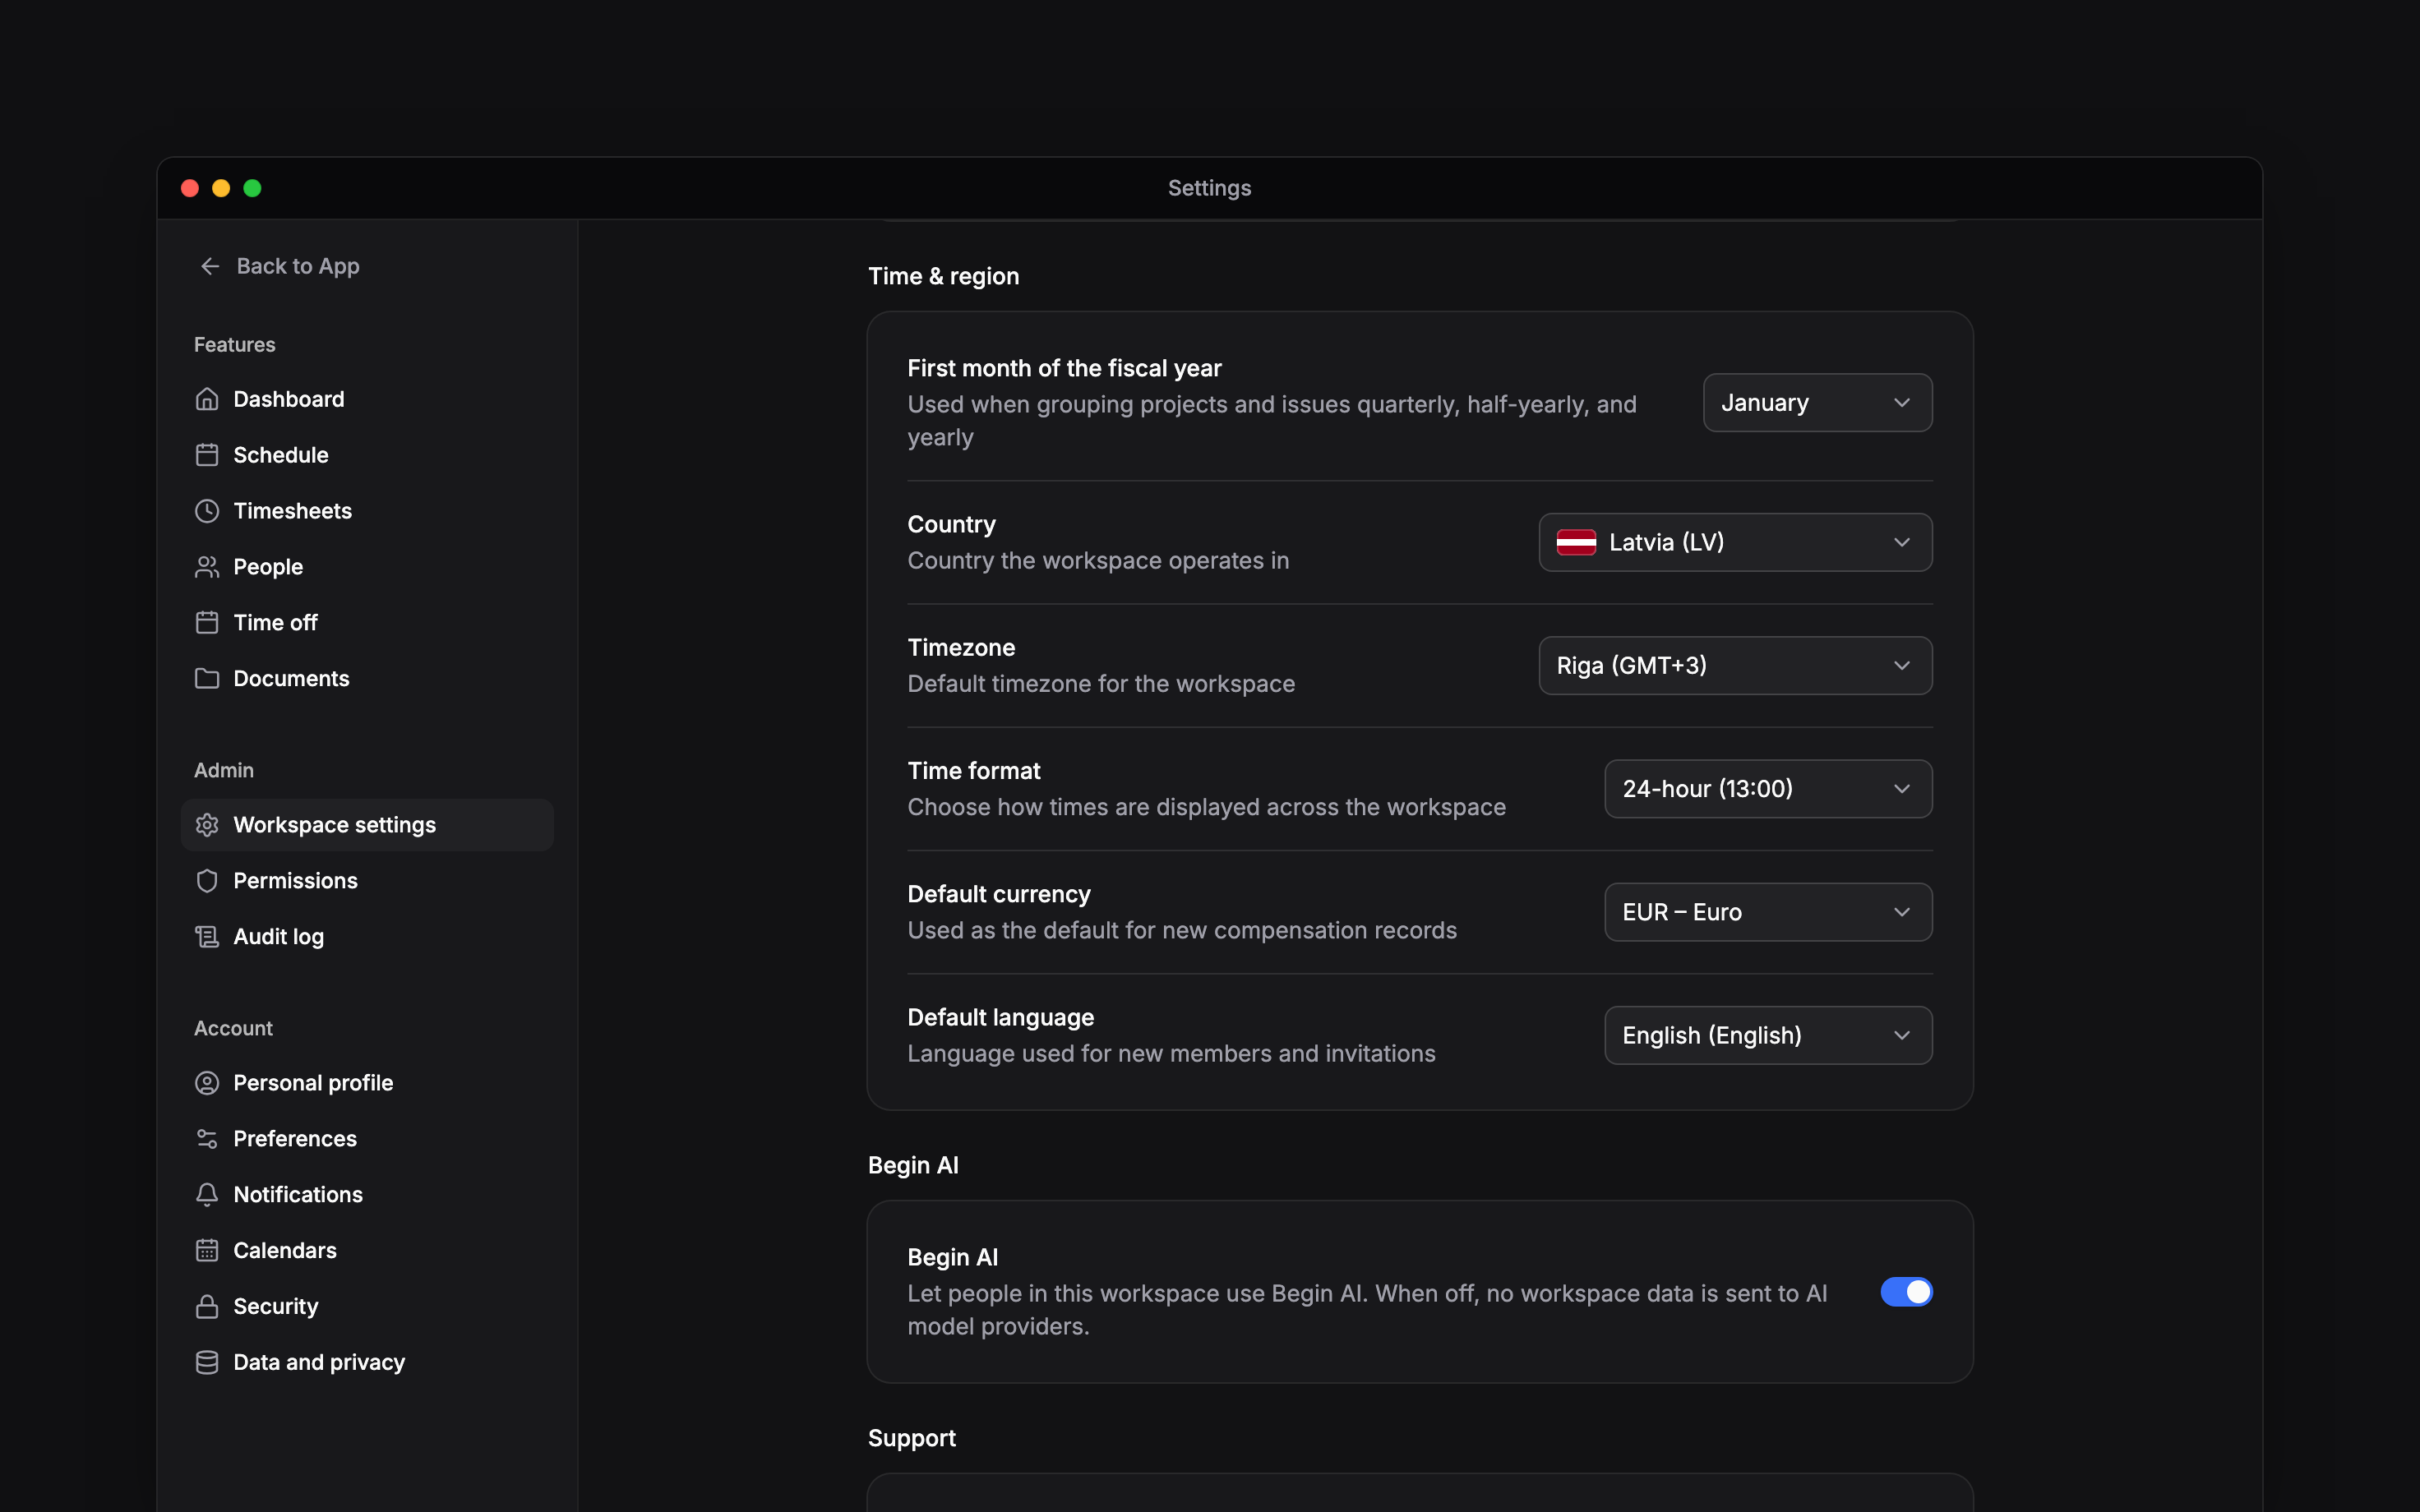Viewport: 2420px width, 1512px height.
Task: Click the Features sidebar group label
Action: 234,345
